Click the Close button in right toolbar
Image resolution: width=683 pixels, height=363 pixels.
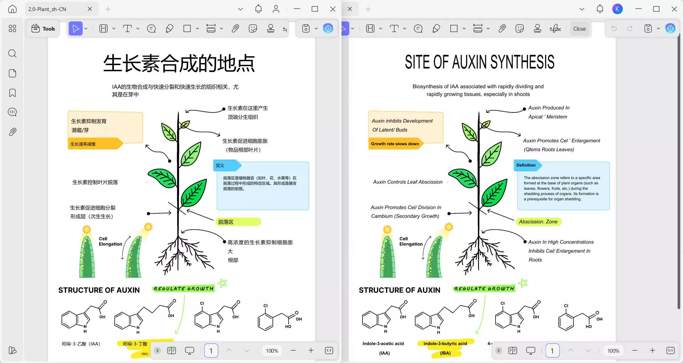(579, 29)
